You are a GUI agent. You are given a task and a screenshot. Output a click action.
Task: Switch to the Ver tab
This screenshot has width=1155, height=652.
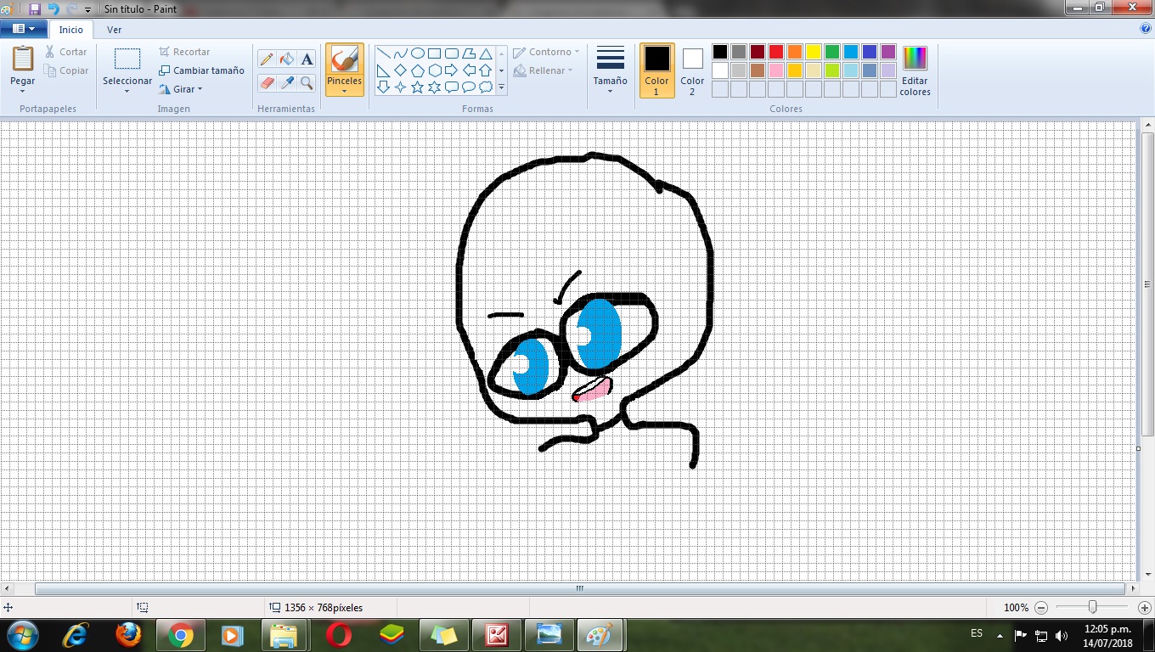coord(114,30)
